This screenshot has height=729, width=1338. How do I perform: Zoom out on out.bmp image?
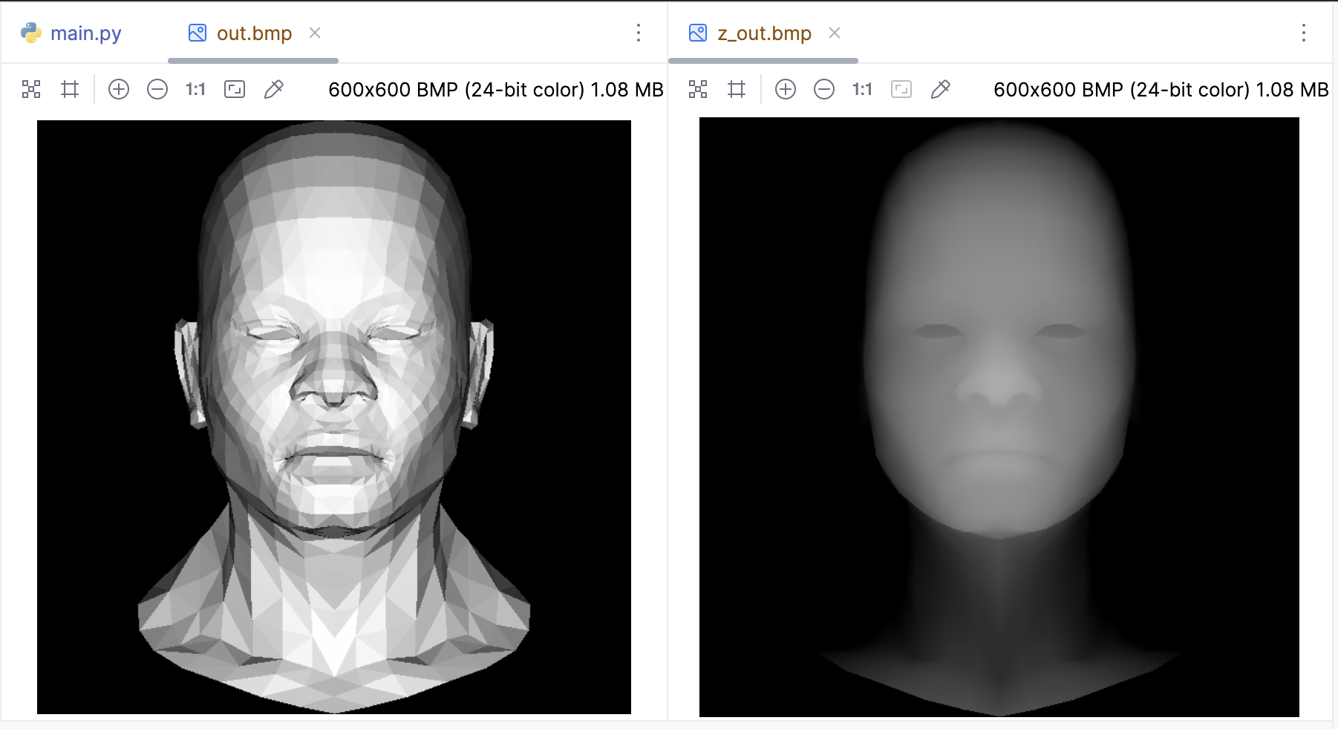pos(157,90)
